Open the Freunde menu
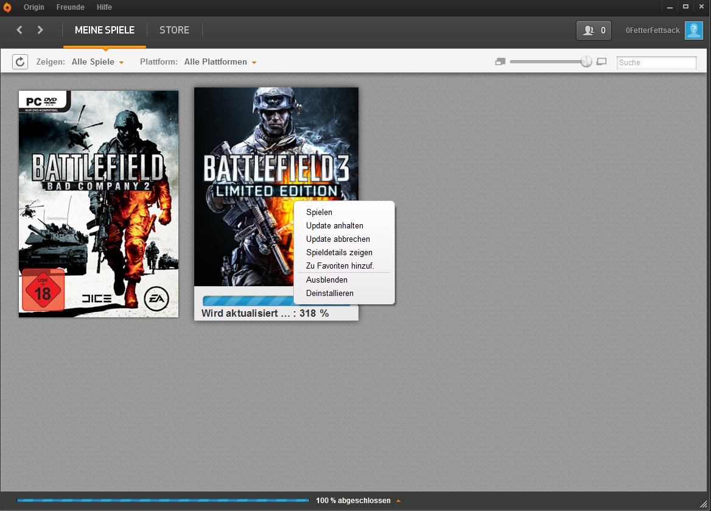This screenshot has width=711, height=511. (x=70, y=7)
